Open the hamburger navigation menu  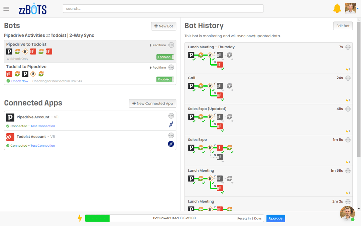[x=6, y=9]
